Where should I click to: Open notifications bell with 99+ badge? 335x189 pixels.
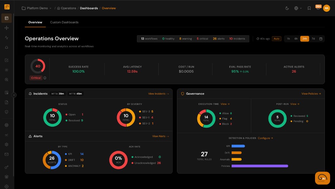pyautogui.click(x=318, y=8)
